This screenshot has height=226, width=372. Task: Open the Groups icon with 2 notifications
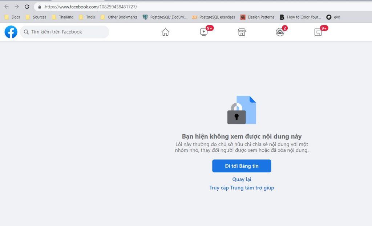(280, 32)
